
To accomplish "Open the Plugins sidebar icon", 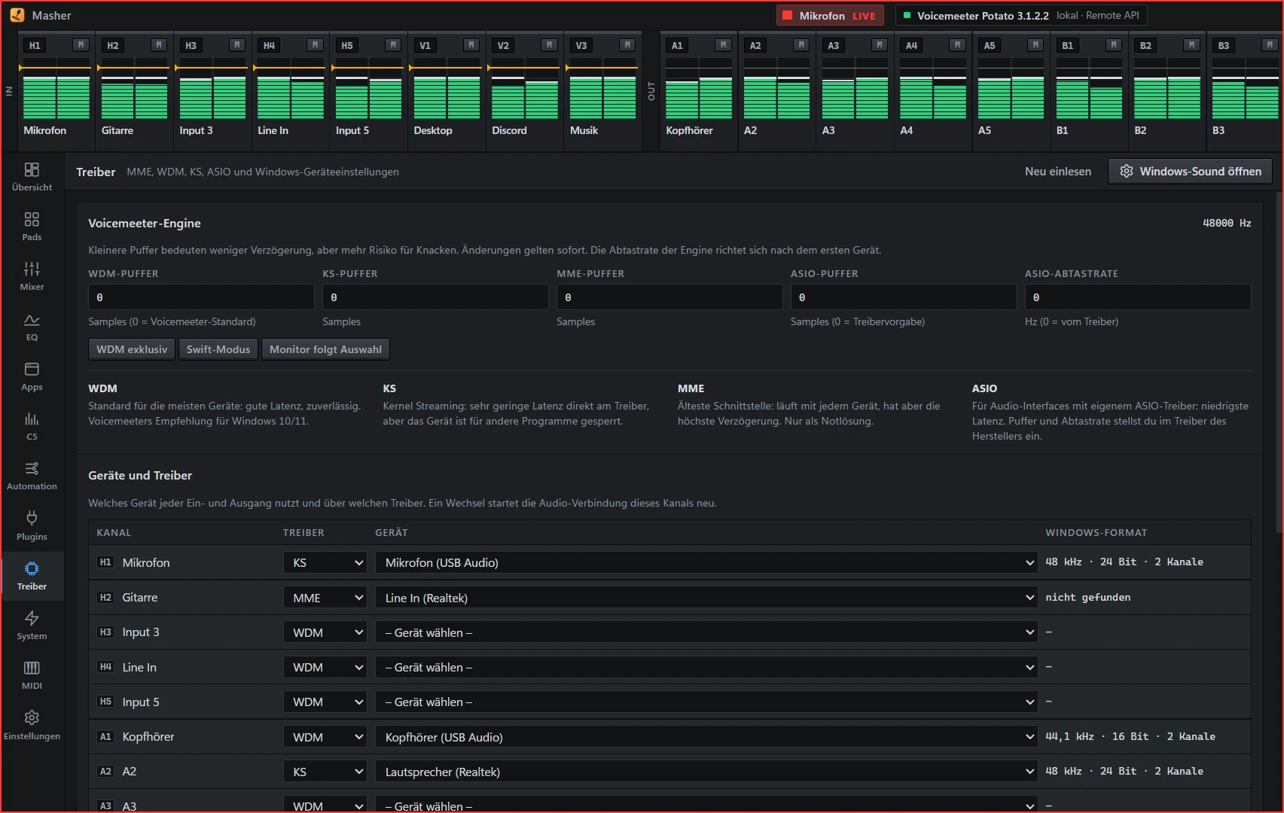I will [32, 526].
